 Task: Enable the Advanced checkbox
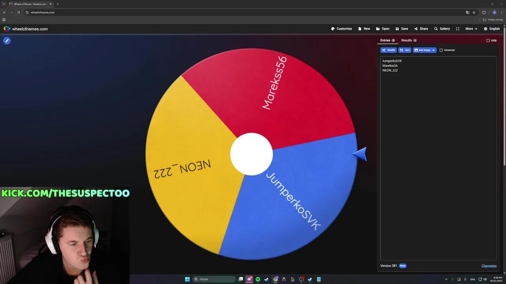point(441,50)
